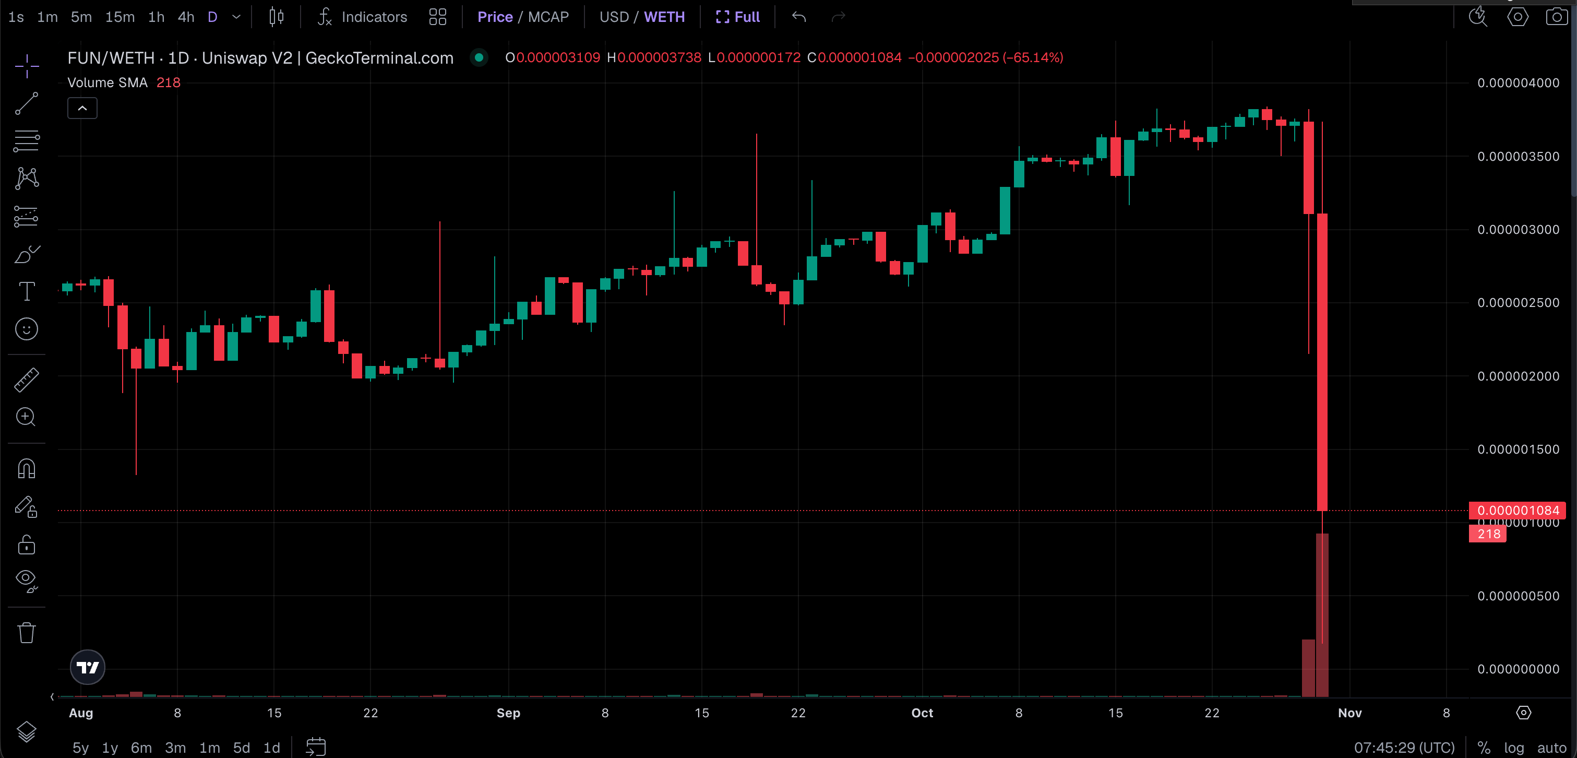Toggle magnet mode

tap(26, 468)
